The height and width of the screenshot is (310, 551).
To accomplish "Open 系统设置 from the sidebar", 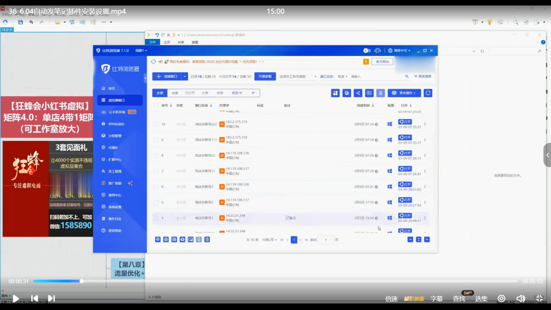I will 115,207.
